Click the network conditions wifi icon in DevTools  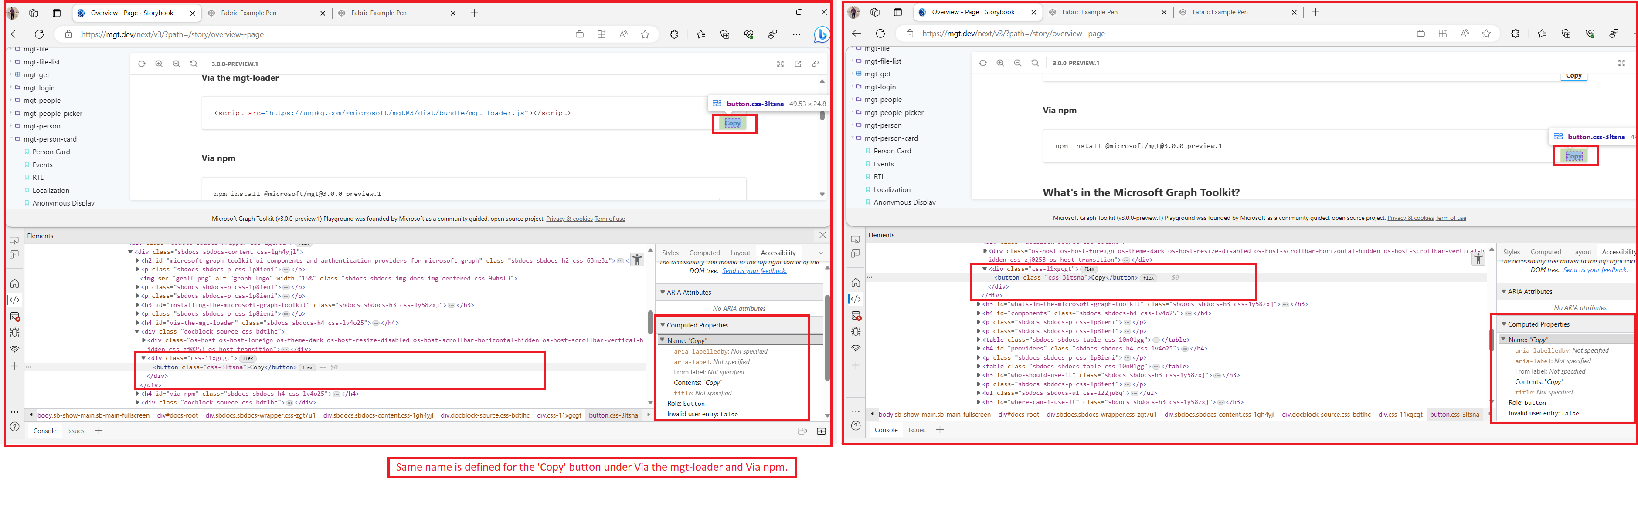point(14,349)
